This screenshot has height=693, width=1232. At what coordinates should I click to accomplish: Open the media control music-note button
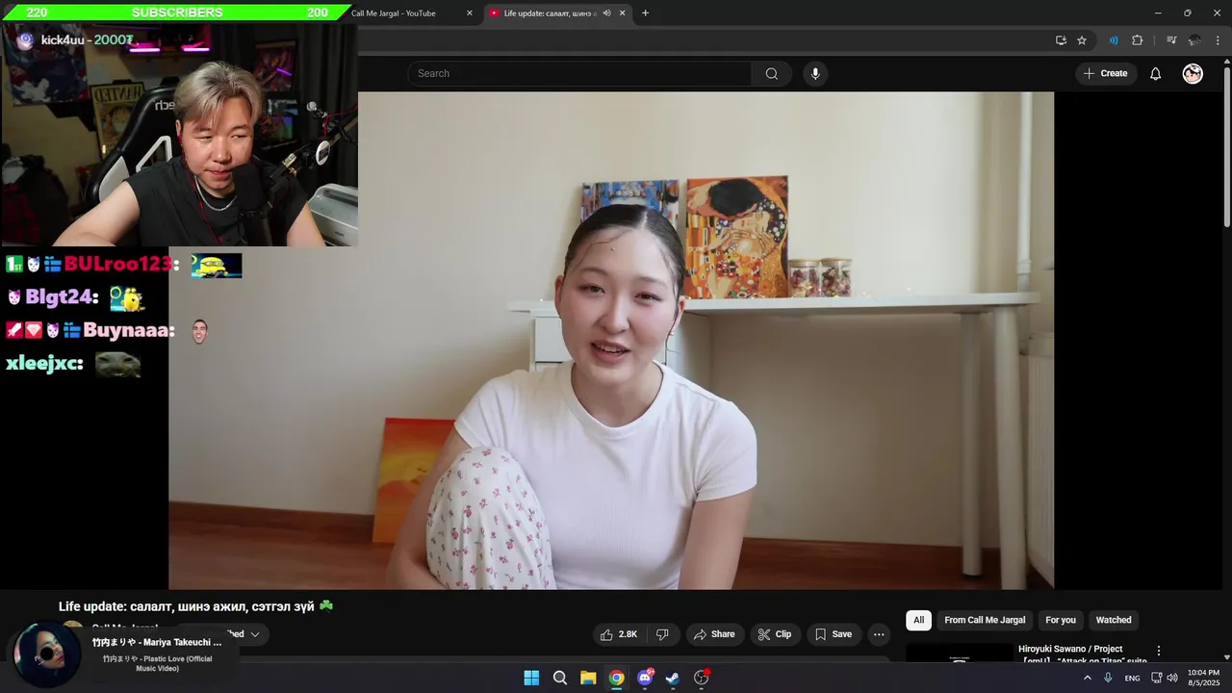(x=1171, y=40)
